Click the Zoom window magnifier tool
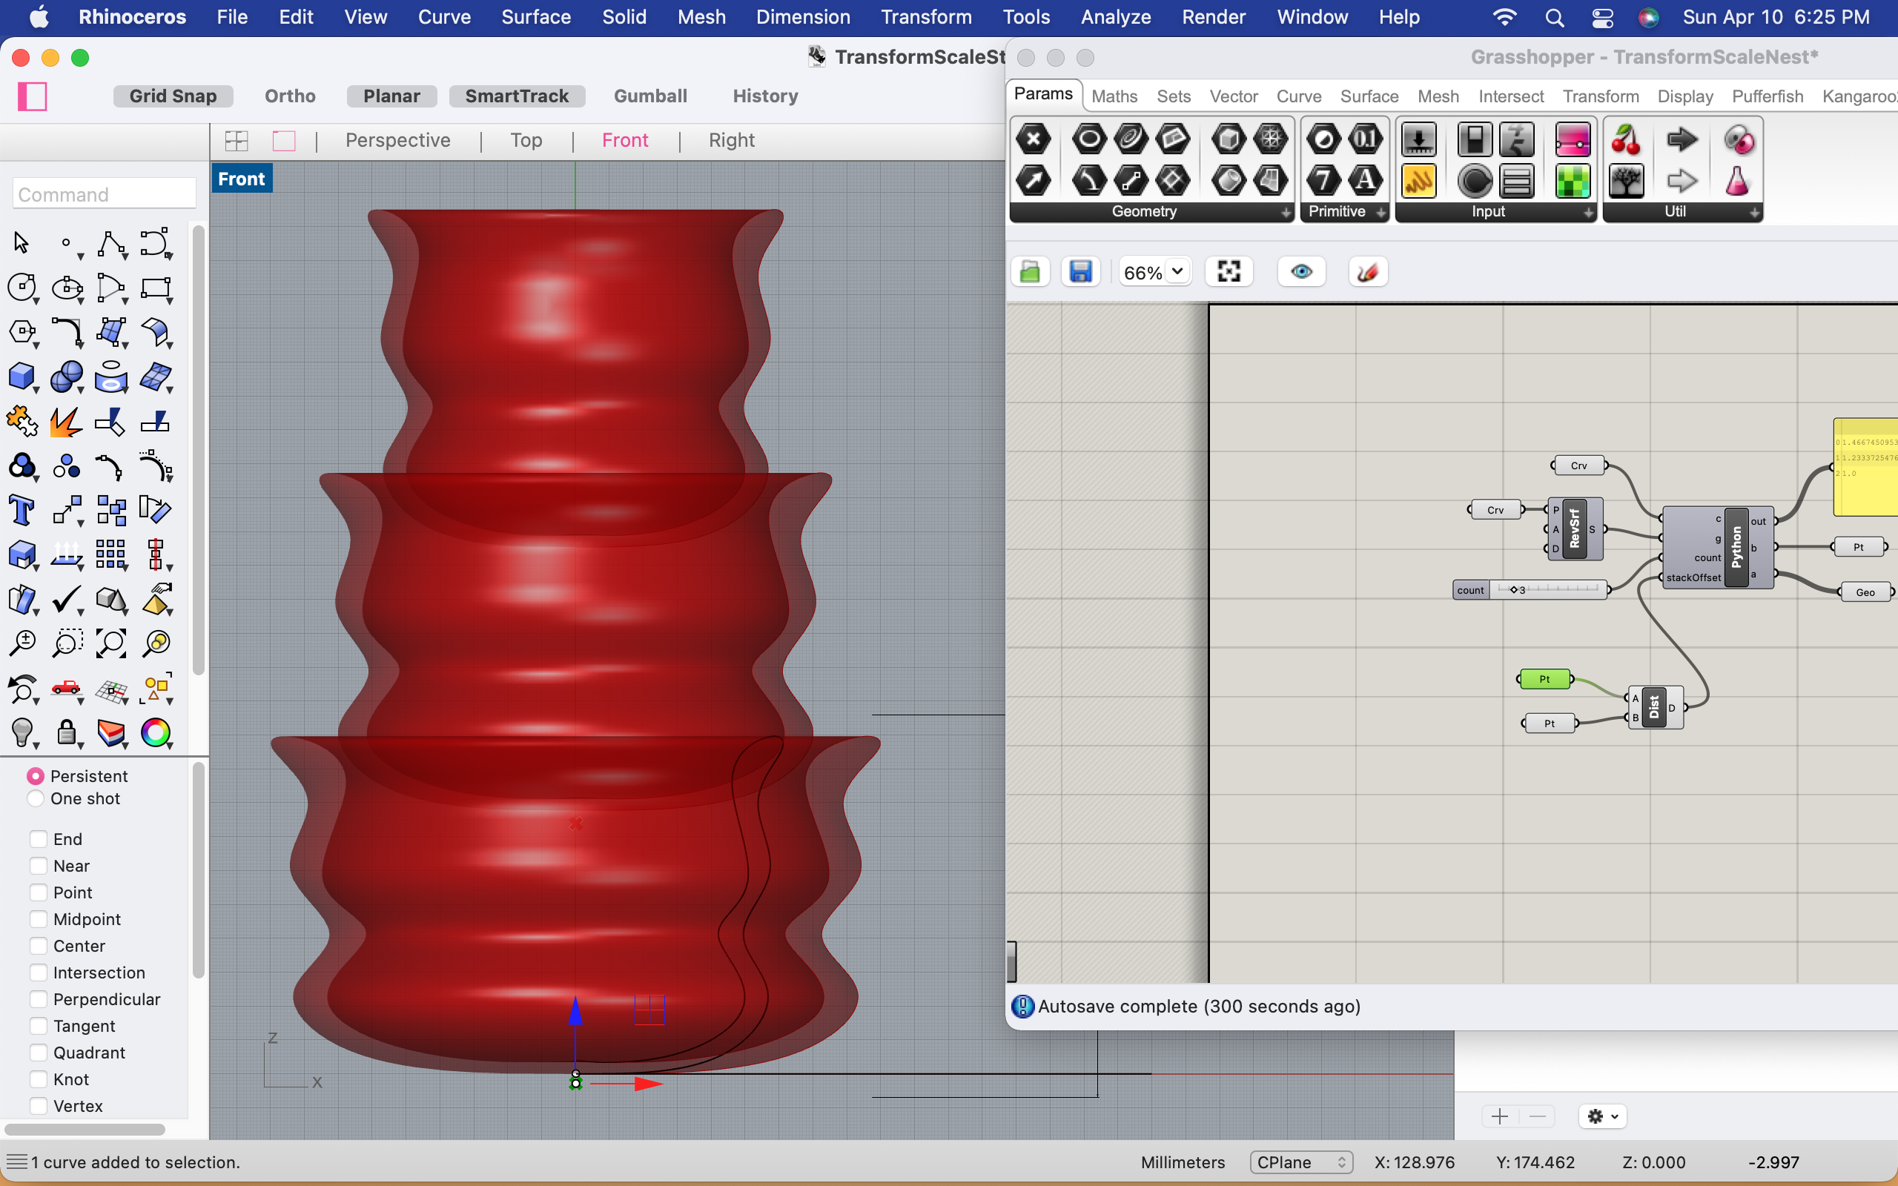 (x=67, y=644)
